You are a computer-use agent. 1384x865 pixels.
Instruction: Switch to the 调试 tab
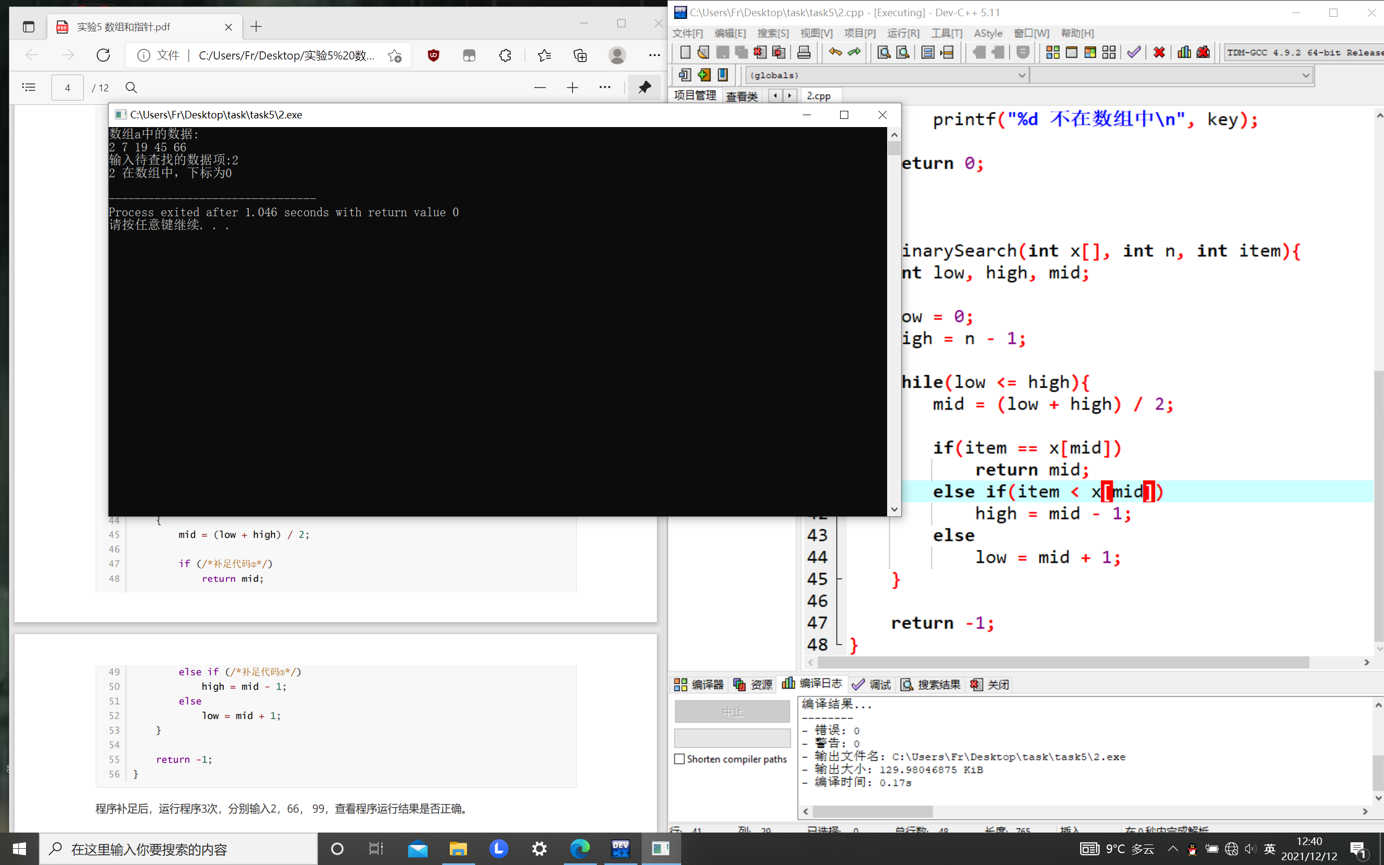click(871, 684)
